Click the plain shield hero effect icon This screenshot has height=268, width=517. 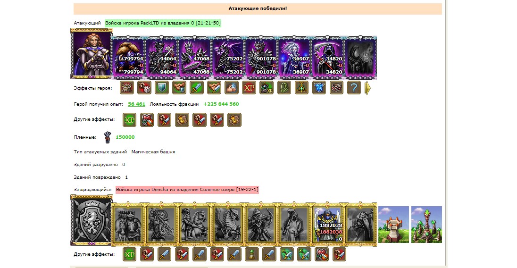[x=162, y=88]
